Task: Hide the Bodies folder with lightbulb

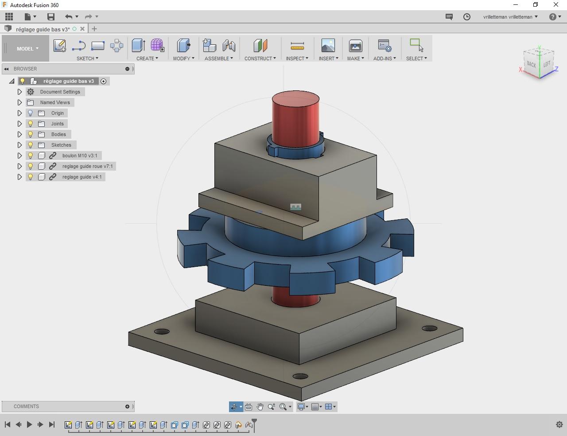Action: point(31,134)
